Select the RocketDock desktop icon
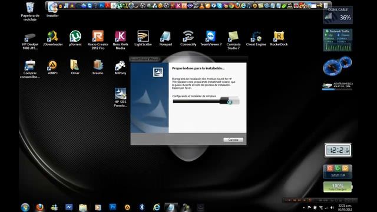Image resolution: width=377 pixels, height=212 pixels. (x=279, y=38)
